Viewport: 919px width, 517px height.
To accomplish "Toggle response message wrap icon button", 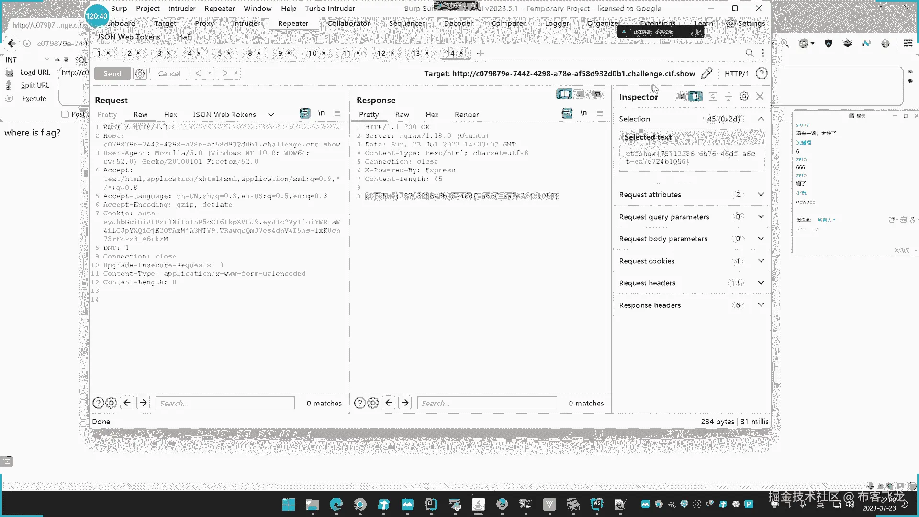I will click(567, 113).
